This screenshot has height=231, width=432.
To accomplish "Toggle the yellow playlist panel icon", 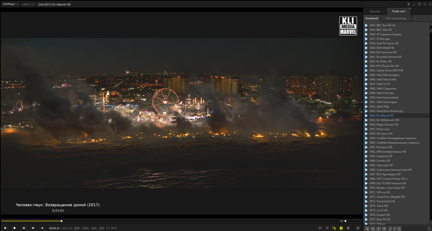I will [341, 228].
